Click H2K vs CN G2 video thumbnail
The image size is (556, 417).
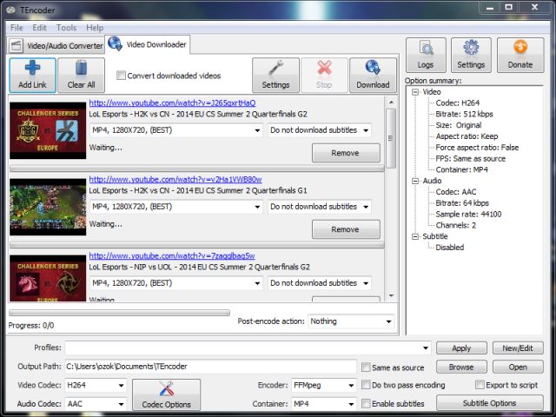pos(48,130)
